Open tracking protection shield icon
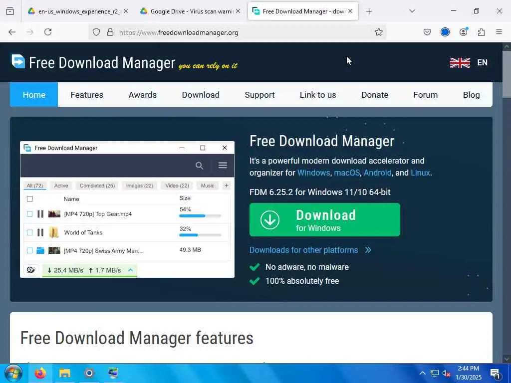Screen dimensions: 511x383 point(96,32)
